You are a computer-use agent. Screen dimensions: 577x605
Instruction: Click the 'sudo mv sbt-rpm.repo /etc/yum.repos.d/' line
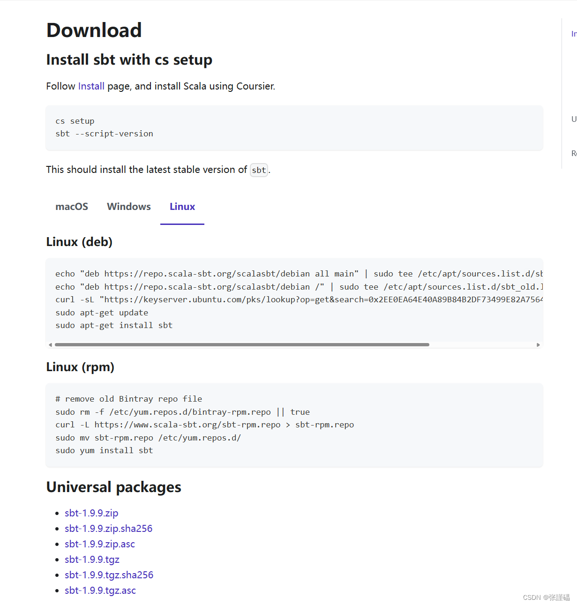tap(148, 438)
